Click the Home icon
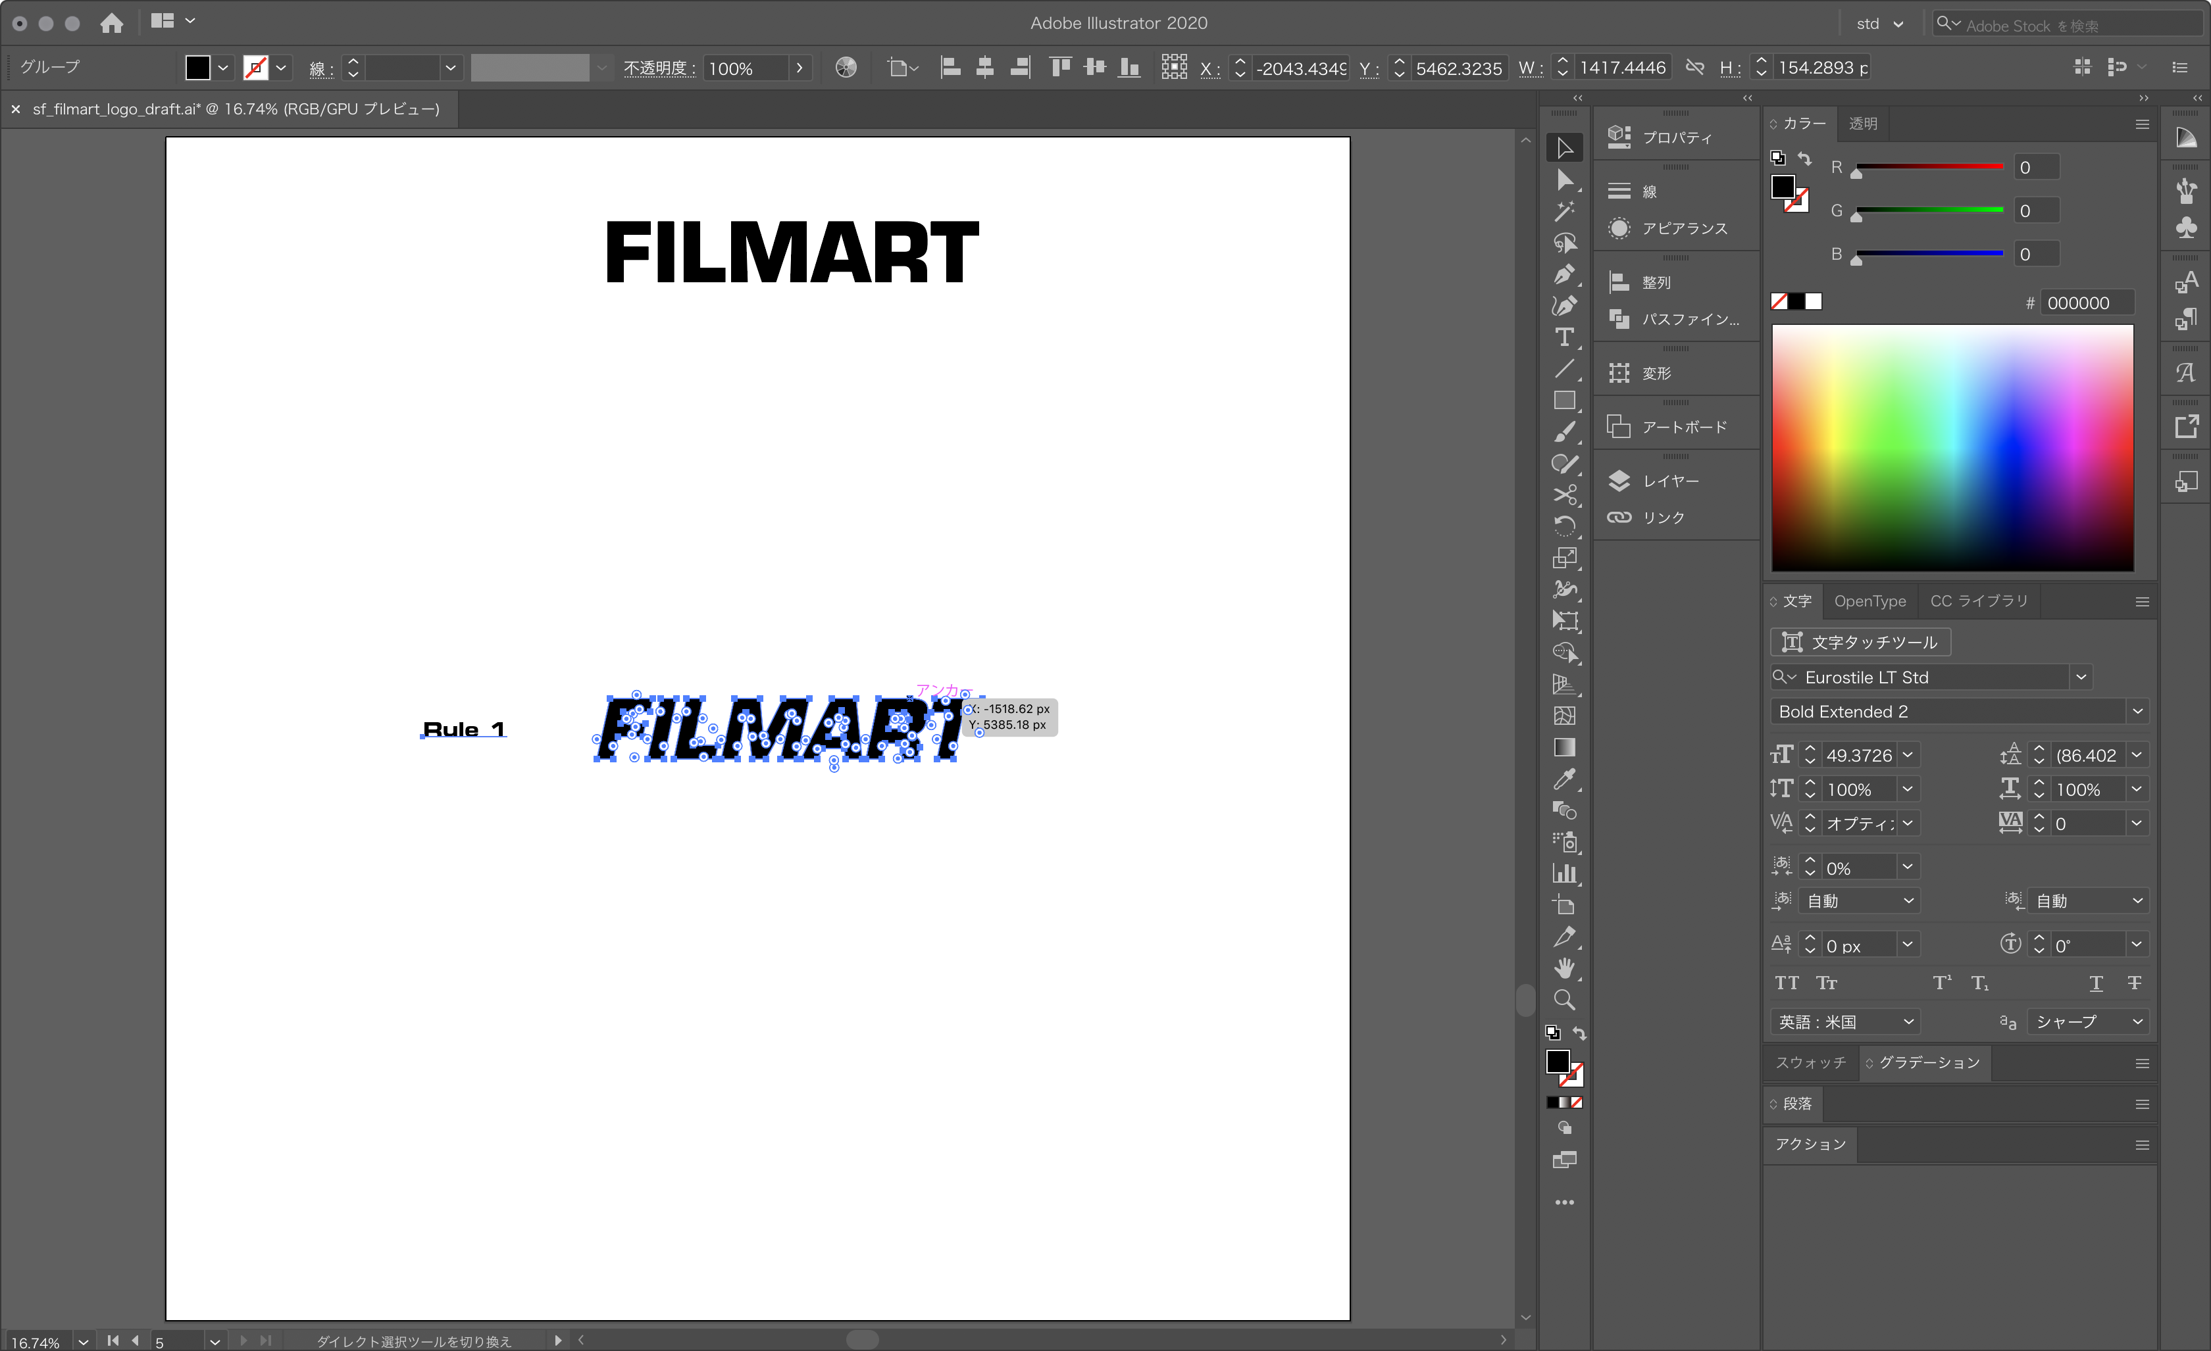The image size is (2211, 1351). click(111, 22)
